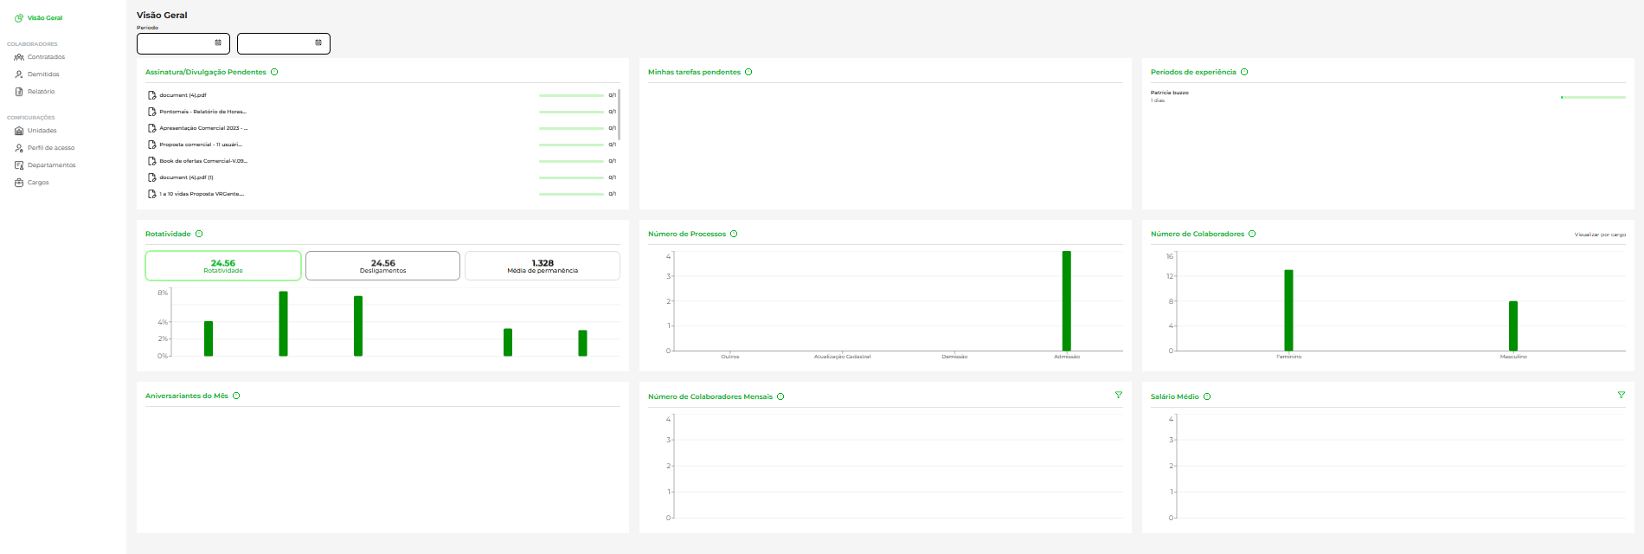1644x554 pixels.
Task: Click progress bar for Patricia buzzo experience period
Action: coord(1592,97)
